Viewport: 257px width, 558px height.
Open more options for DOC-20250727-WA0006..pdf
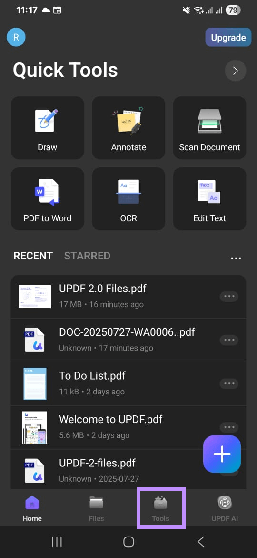[x=229, y=340]
